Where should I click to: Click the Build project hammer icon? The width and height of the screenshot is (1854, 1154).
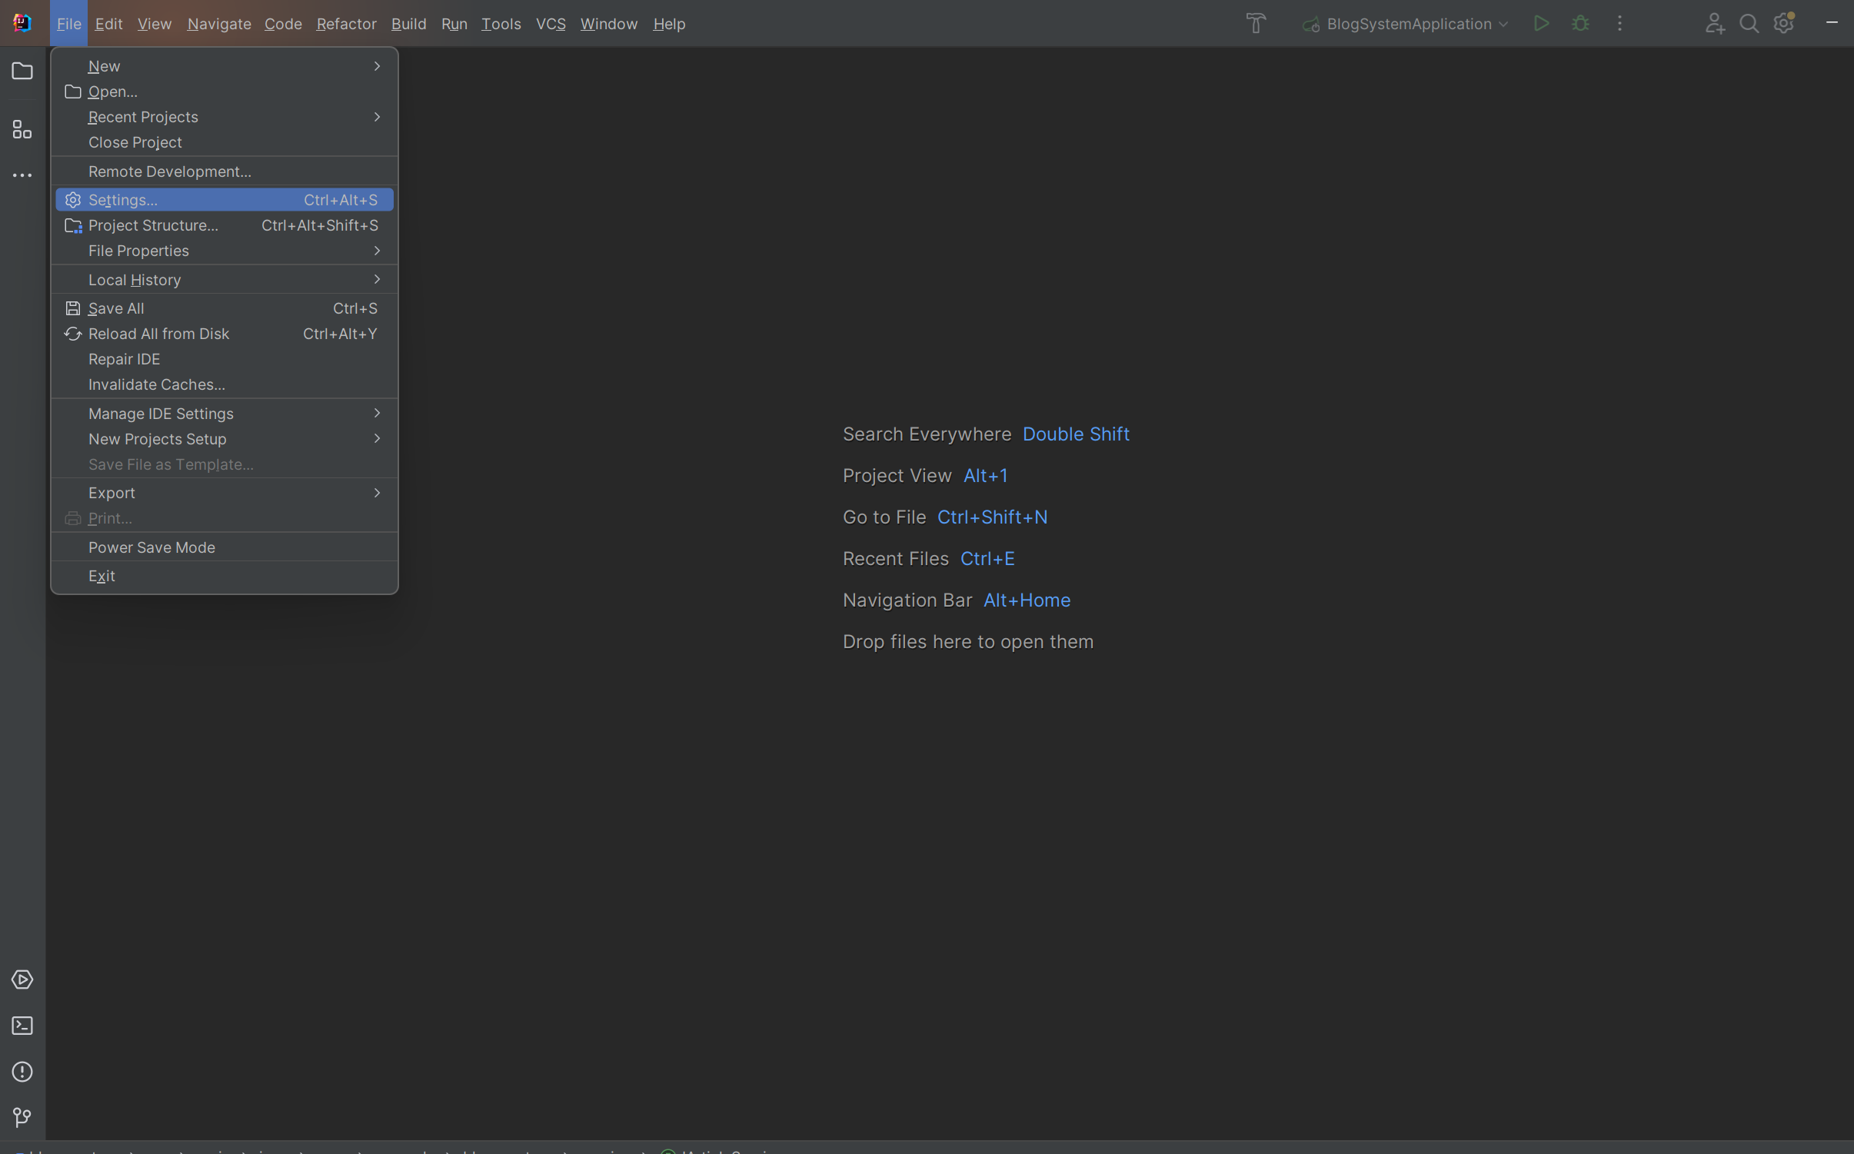(x=1256, y=24)
